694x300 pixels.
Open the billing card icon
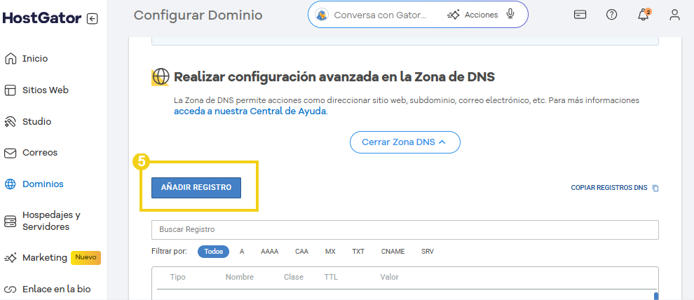[x=580, y=15]
